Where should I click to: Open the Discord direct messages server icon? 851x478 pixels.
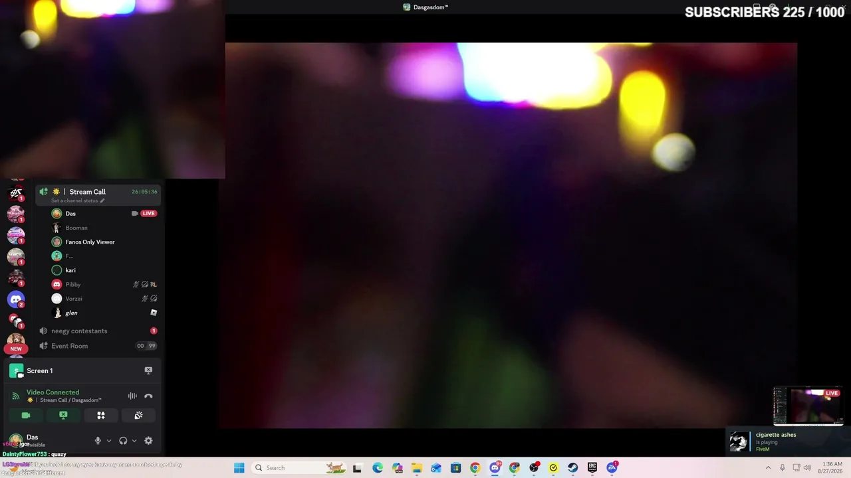pos(16,299)
